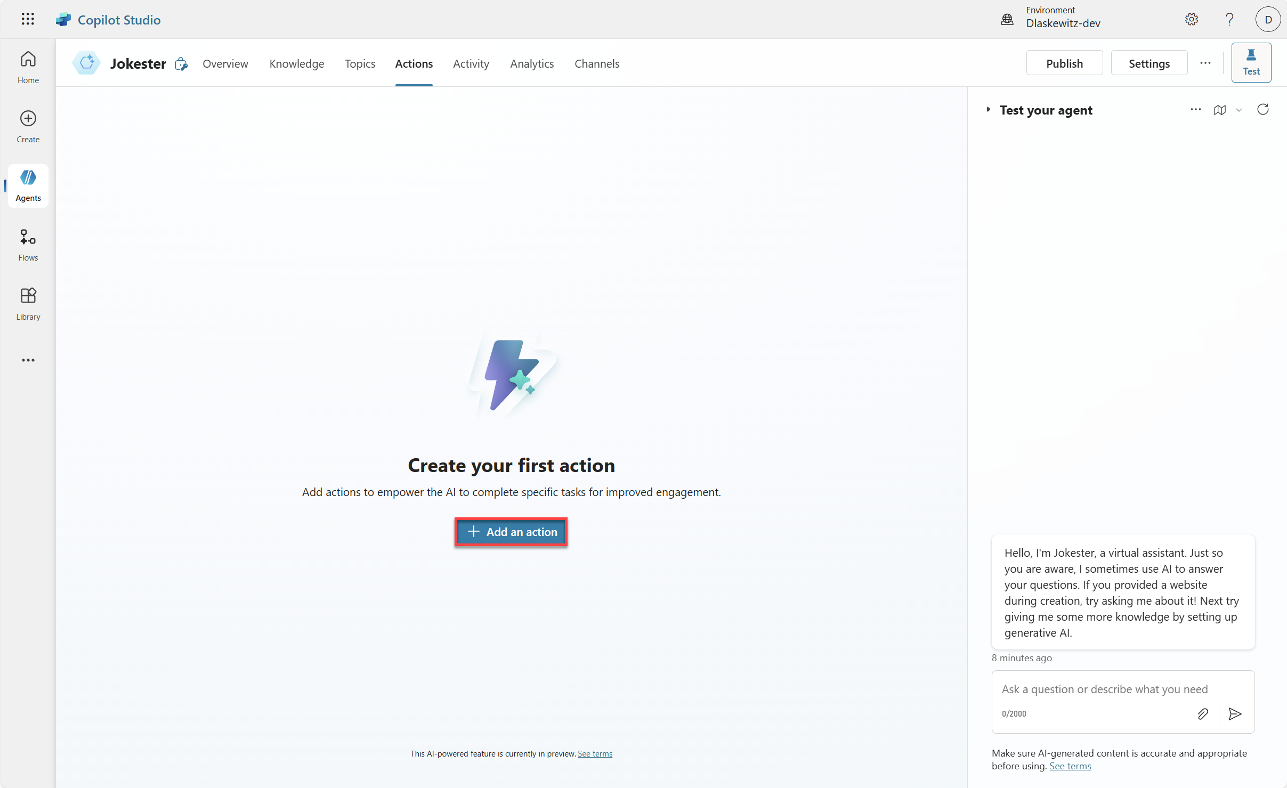Open the app launcher waffle icon
The width and height of the screenshot is (1287, 788).
(x=28, y=19)
